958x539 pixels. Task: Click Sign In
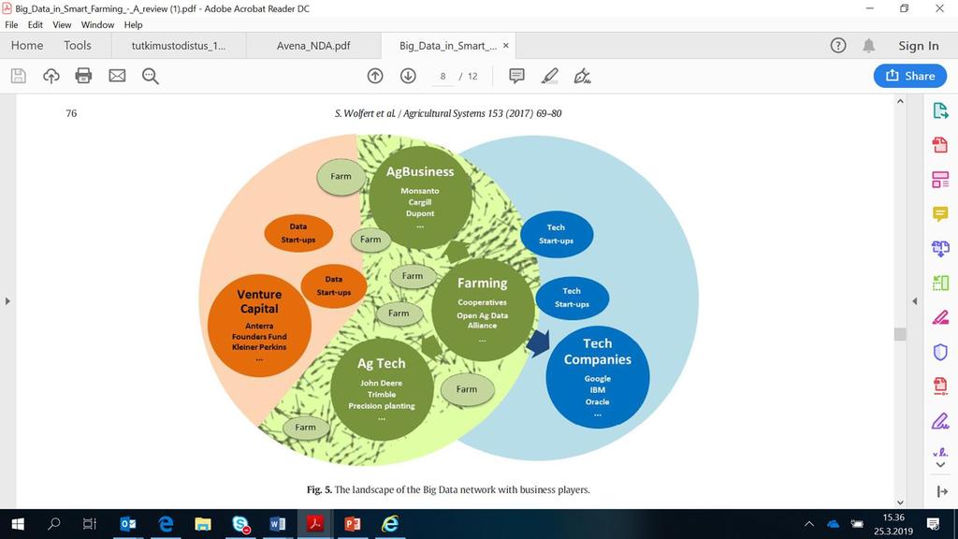coord(919,46)
